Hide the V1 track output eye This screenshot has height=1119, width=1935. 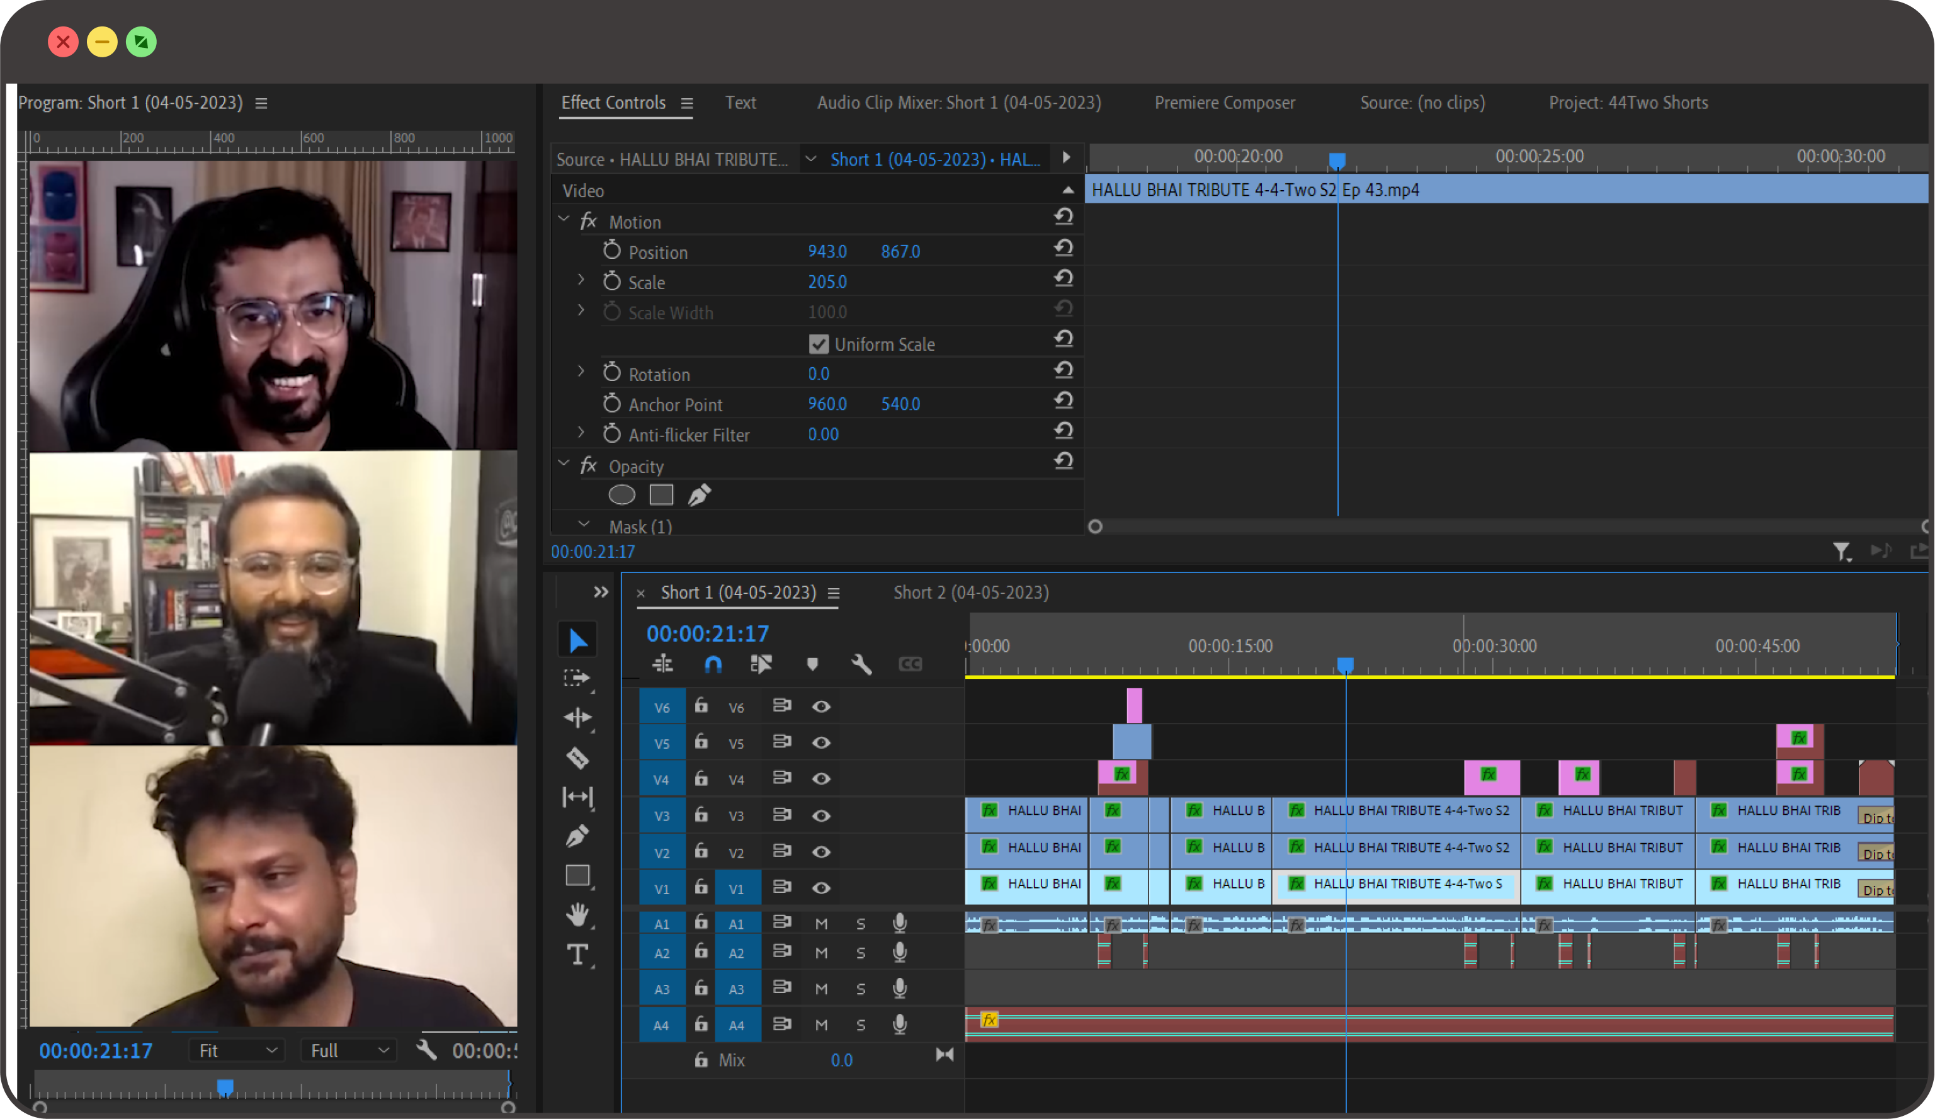point(821,888)
